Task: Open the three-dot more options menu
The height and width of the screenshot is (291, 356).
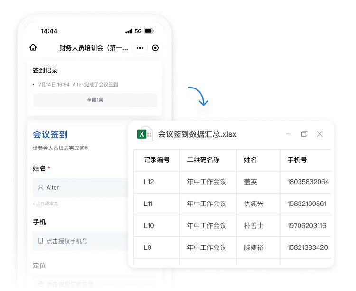Action: (140, 48)
